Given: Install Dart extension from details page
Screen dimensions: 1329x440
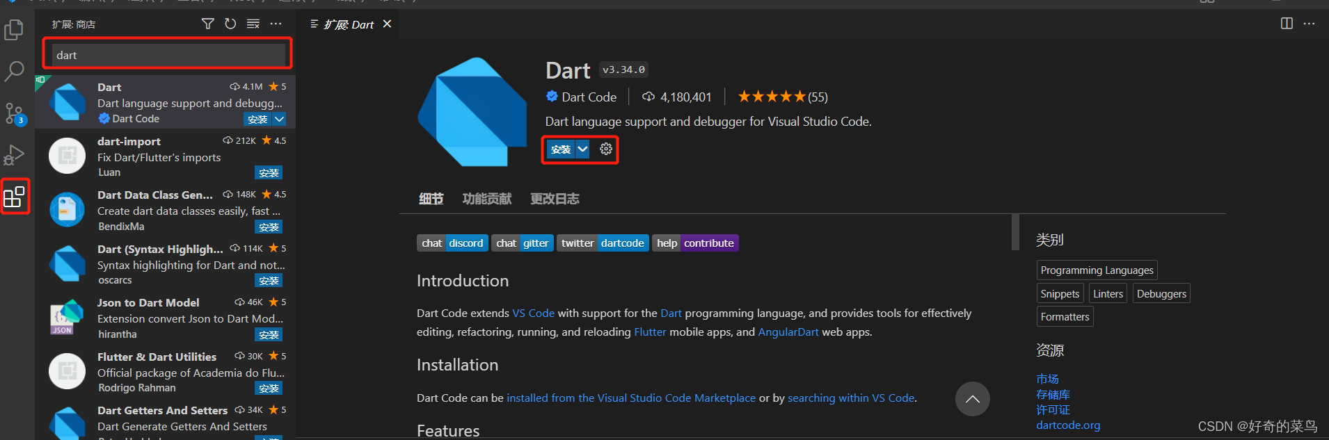Looking at the screenshot, I should click(561, 149).
